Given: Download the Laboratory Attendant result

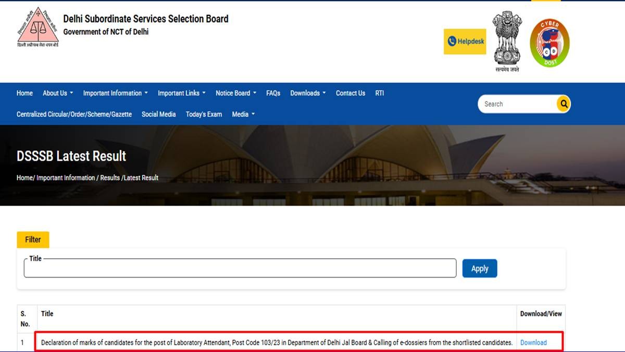Looking at the screenshot, I should click(x=533, y=343).
